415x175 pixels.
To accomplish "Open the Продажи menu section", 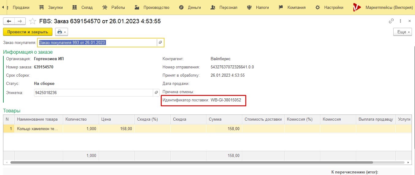I will [x=21, y=7].
